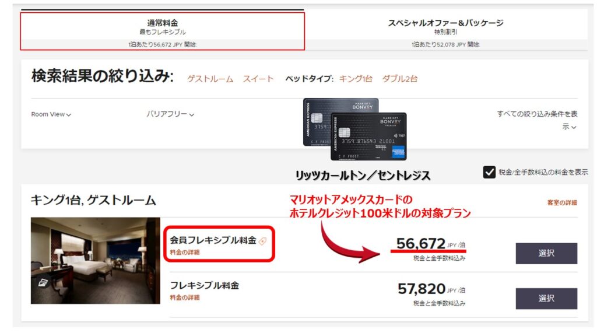Expand すべての絞り込み条件を表示 filter list
The height and width of the screenshot is (336, 597).
coord(537,120)
